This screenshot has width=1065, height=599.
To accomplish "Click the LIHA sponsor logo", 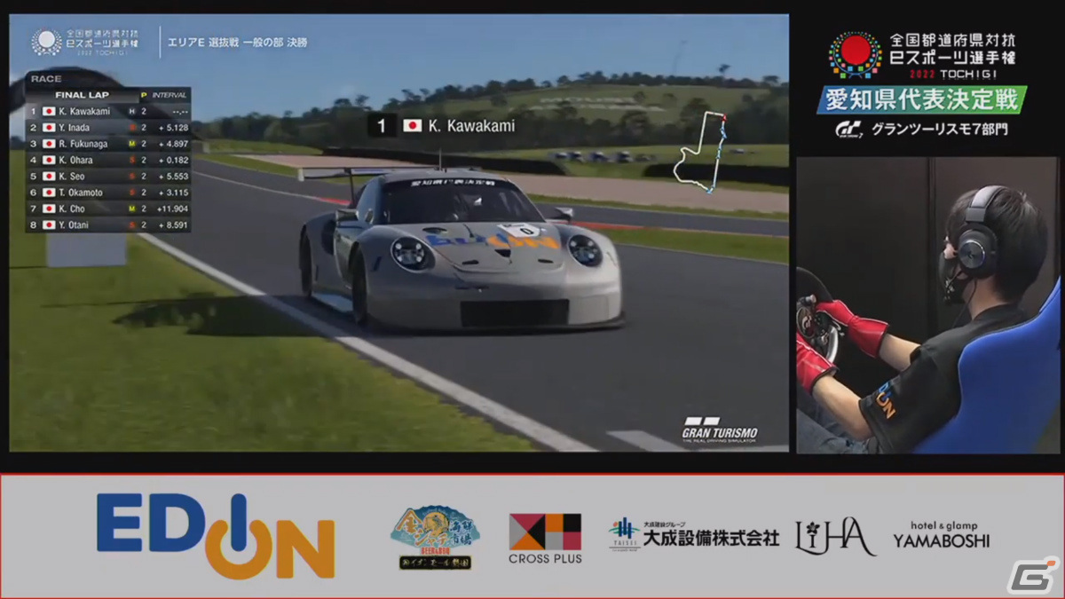I will point(834,537).
